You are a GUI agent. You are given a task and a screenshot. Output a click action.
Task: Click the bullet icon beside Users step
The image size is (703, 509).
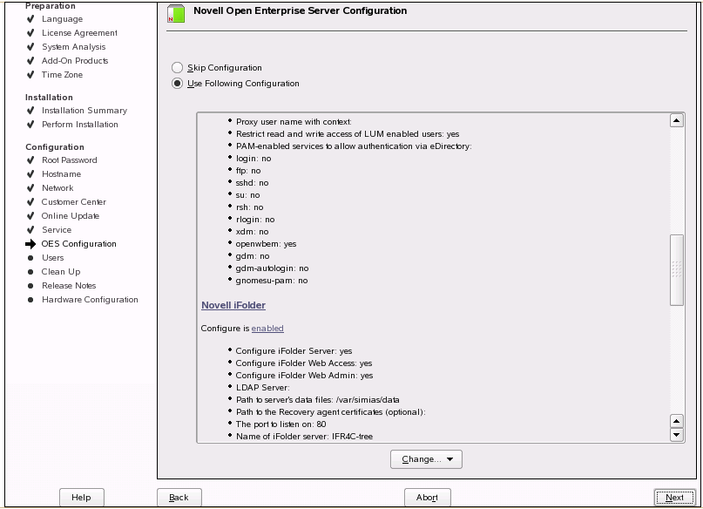(30, 258)
